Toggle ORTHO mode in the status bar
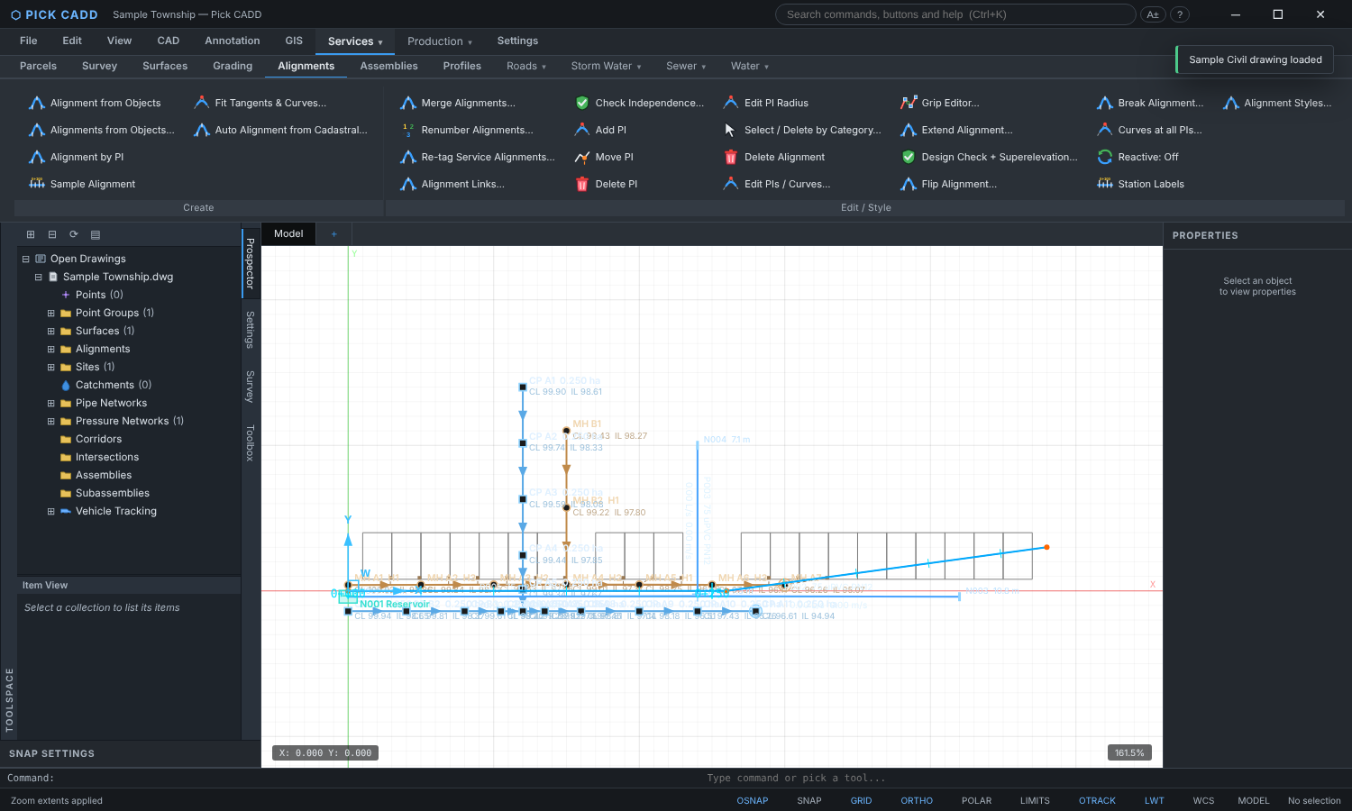Screen dimensions: 1352x811 pos(917,800)
